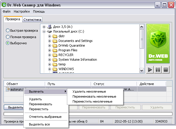Select the Локальный диск (C:) drive icon
The height and width of the screenshot is (129, 176).
tap(49, 31)
